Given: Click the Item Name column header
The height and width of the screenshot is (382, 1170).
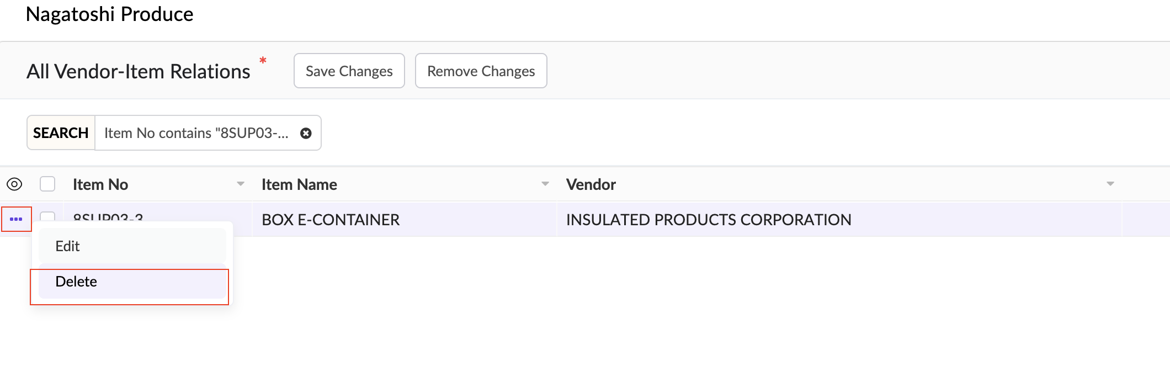Looking at the screenshot, I should tap(299, 184).
